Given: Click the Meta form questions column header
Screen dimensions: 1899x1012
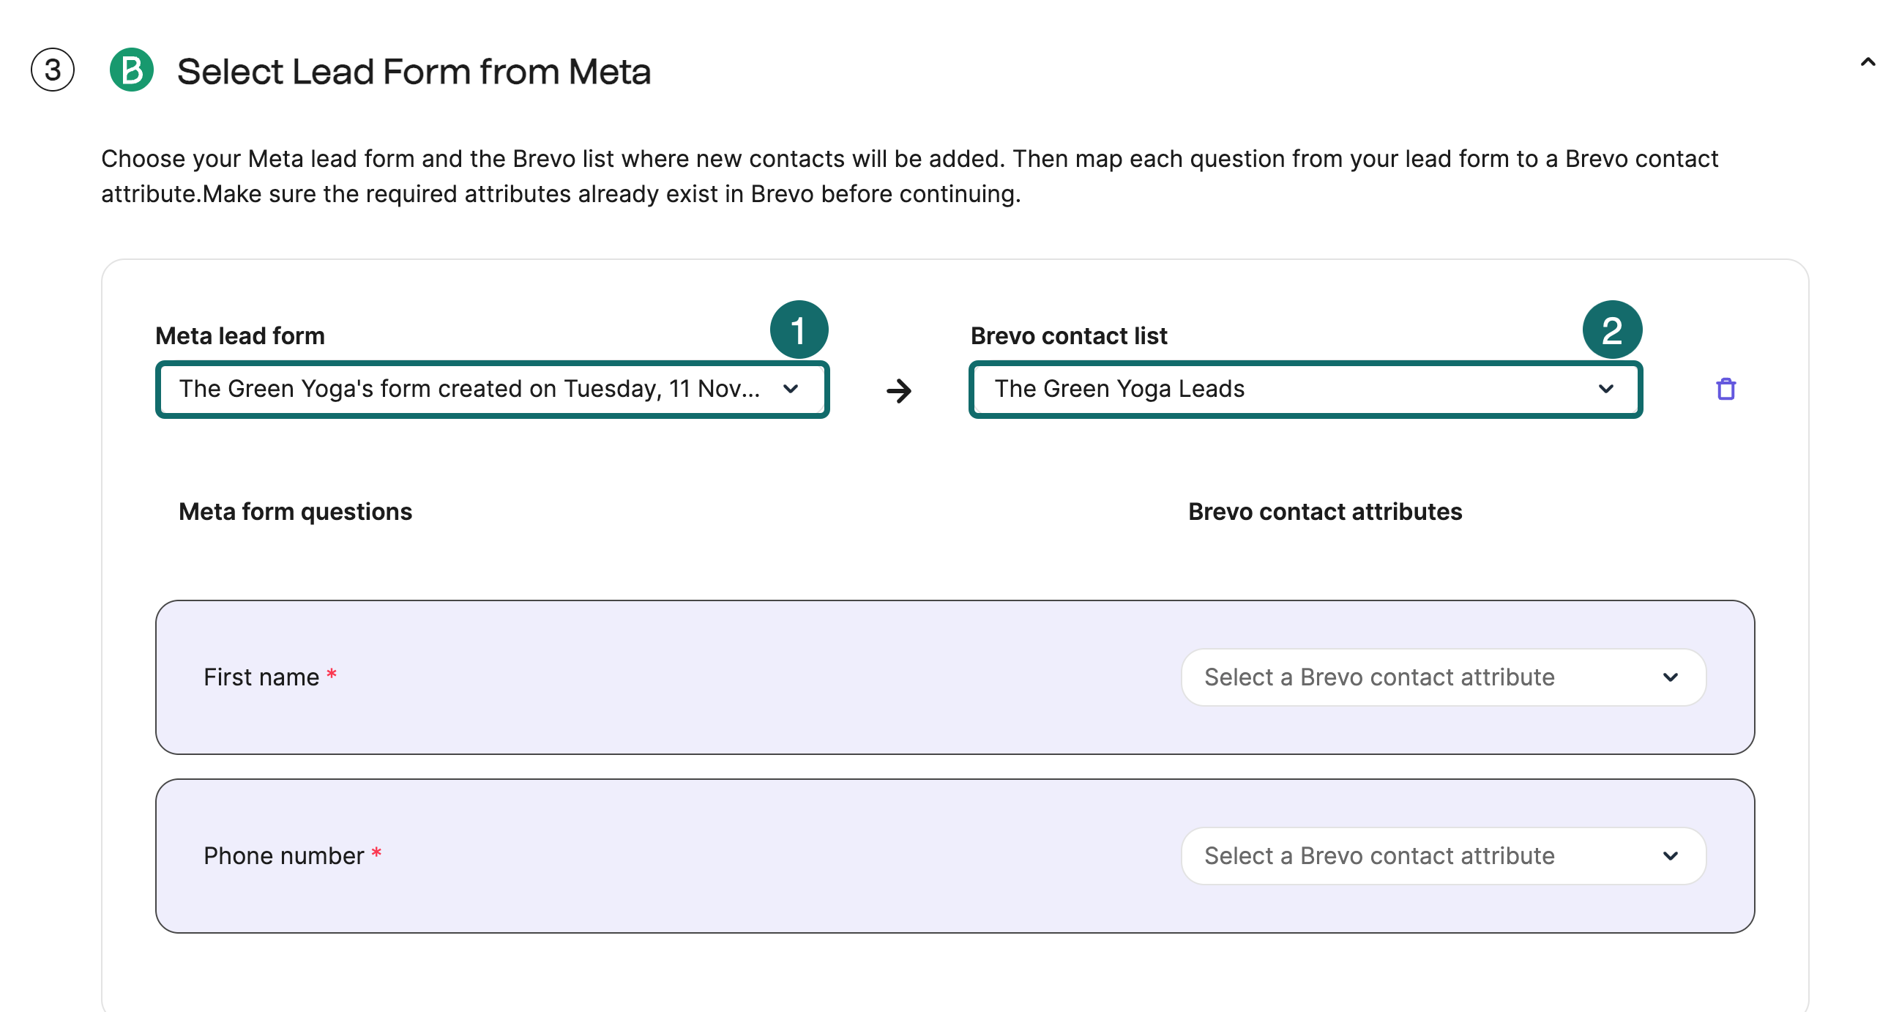Looking at the screenshot, I should (295, 512).
